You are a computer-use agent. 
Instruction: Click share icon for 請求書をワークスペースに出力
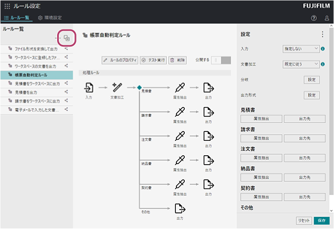pyautogui.click(x=67, y=101)
